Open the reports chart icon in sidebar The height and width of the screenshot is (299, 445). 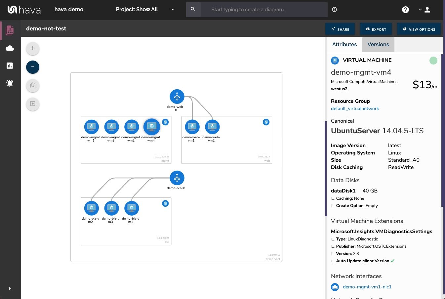point(10,65)
